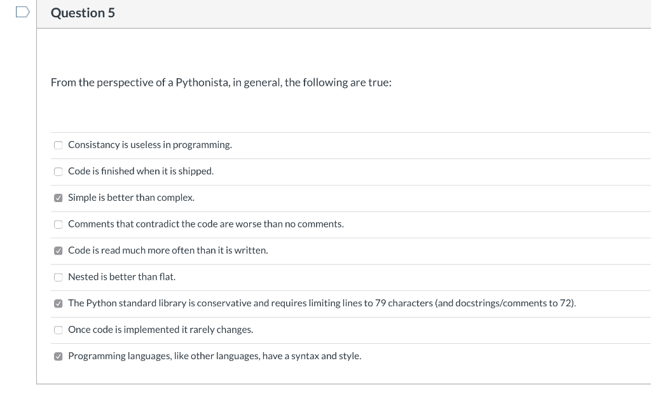Select 'Comments that contradict the code' checkbox
Screen dimensions: 651x394
58,224
